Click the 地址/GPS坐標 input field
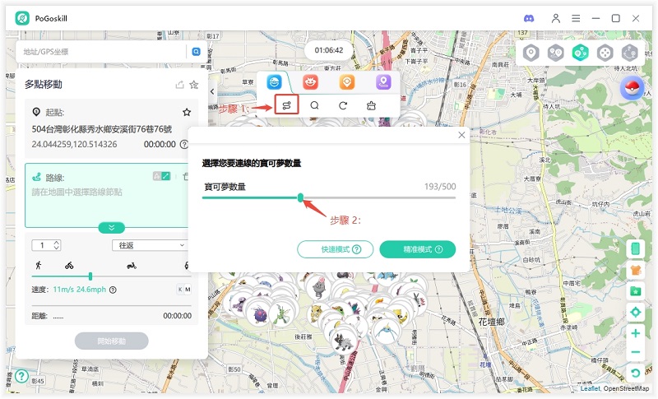Screen dimensions: 658x399 [100, 52]
